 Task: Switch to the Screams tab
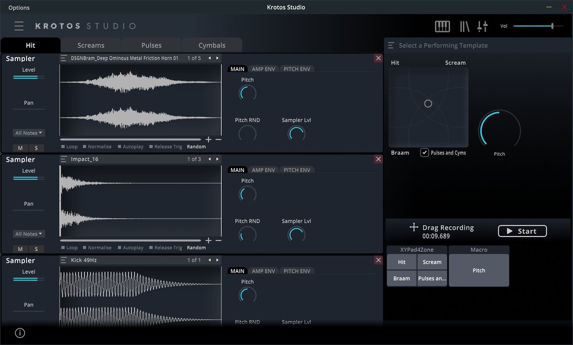(x=91, y=45)
